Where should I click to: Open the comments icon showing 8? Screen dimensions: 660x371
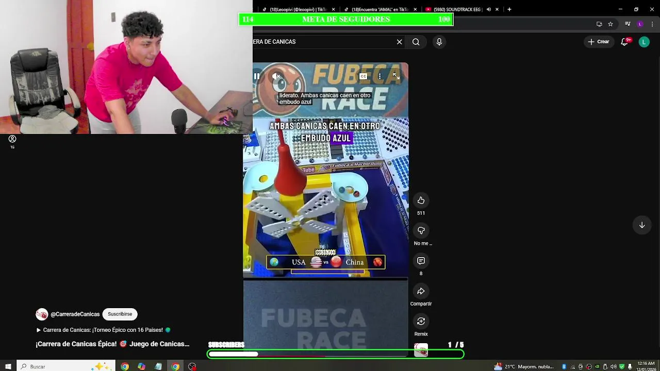coord(421,261)
